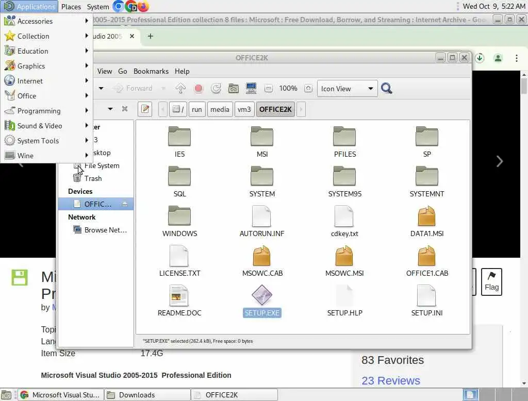This screenshot has height=401, width=528.
Task: Open the sidebar selector dropdown arrow
Action: [110, 109]
